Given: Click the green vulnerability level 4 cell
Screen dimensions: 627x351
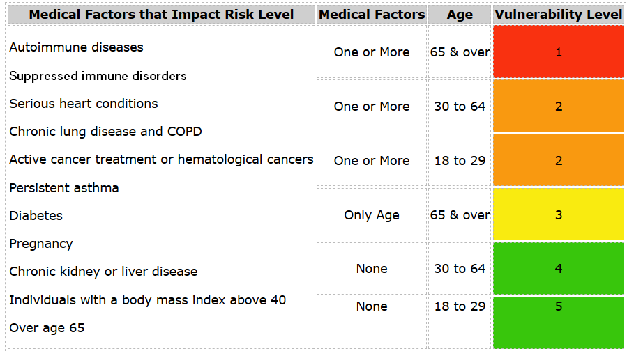Looking at the screenshot, I should (558, 268).
